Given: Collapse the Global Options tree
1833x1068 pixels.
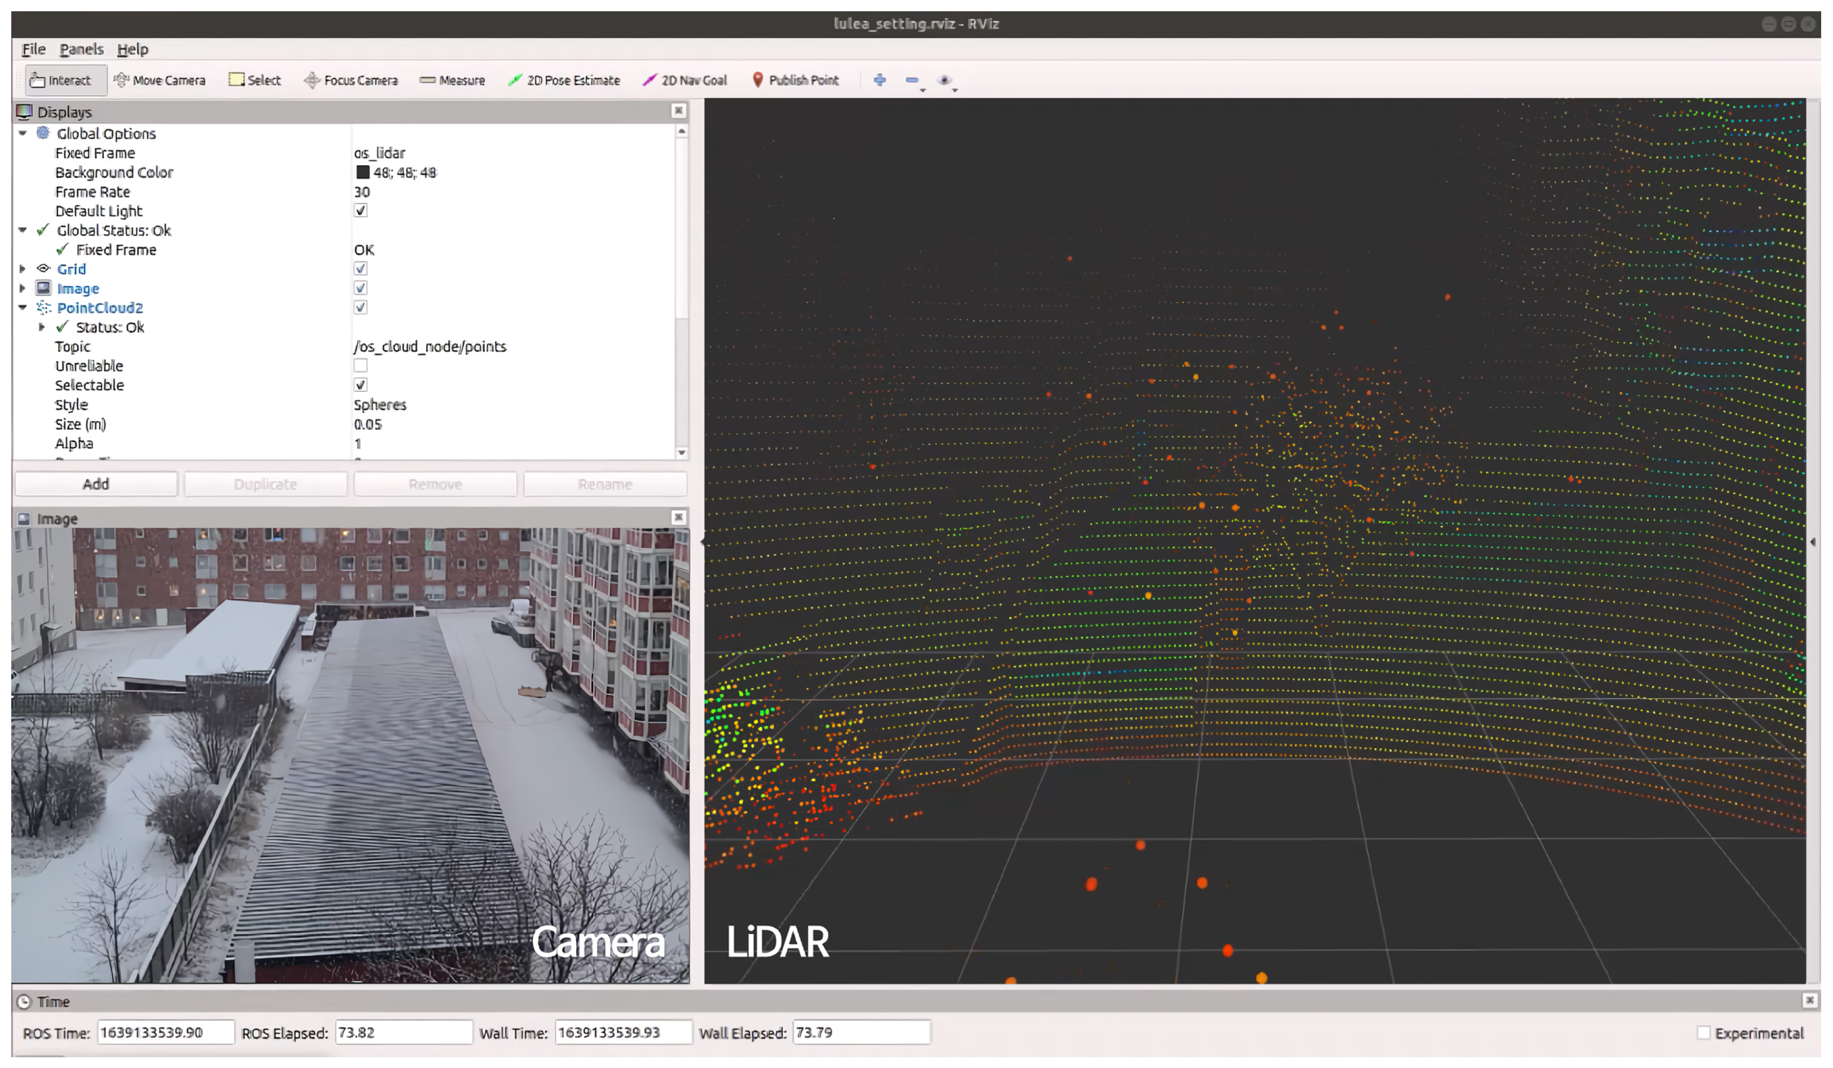Looking at the screenshot, I should tap(23, 134).
